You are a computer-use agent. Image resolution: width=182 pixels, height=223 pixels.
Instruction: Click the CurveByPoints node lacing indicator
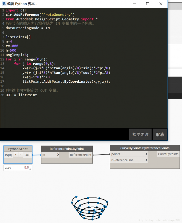click(x=178, y=166)
